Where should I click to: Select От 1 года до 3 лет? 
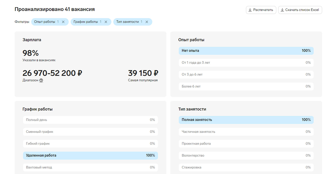tap(246, 63)
